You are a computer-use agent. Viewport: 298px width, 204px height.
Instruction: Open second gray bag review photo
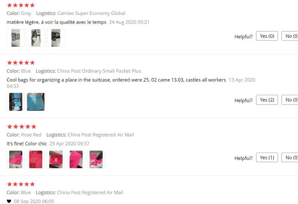36,38
